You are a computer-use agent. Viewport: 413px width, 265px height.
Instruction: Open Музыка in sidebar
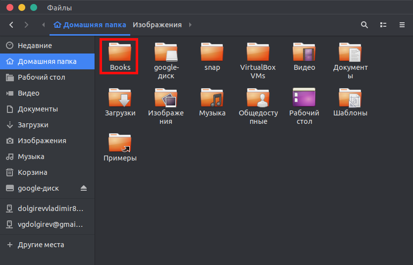[48, 156]
